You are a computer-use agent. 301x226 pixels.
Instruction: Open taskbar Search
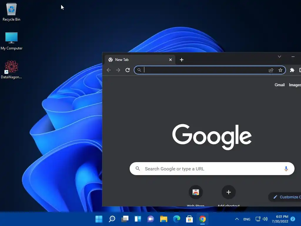click(112, 219)
